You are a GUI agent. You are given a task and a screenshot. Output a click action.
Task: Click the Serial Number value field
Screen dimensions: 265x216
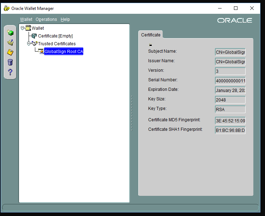click(x=230, y=81)
